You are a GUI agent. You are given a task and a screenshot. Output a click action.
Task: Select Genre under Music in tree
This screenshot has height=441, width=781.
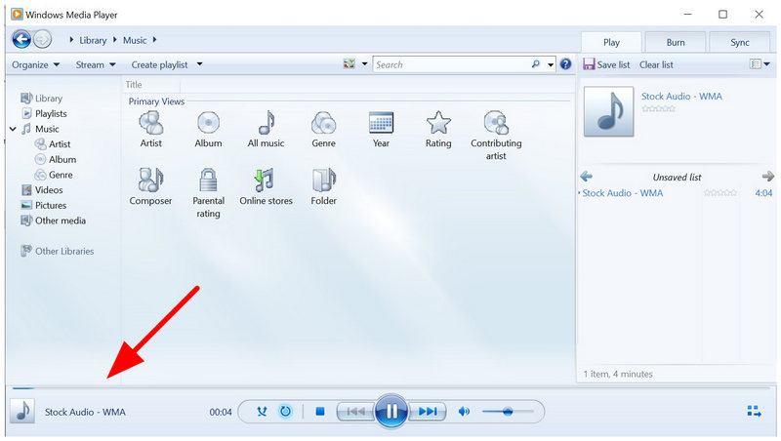click(61, 175)
